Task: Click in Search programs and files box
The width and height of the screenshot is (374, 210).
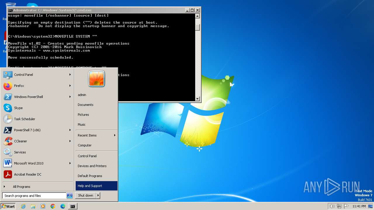Action: pyautogui.click(x=34, y=196)
